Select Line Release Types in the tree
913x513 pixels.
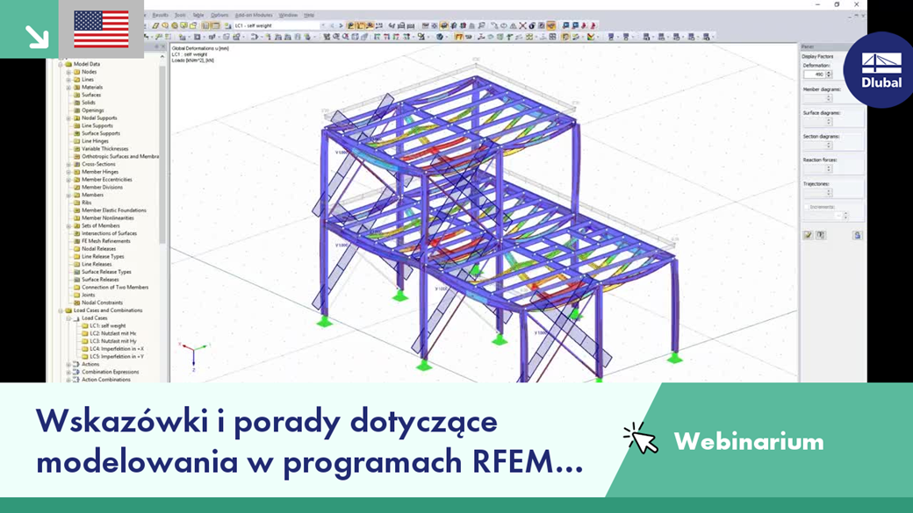[x=103, y=256]
